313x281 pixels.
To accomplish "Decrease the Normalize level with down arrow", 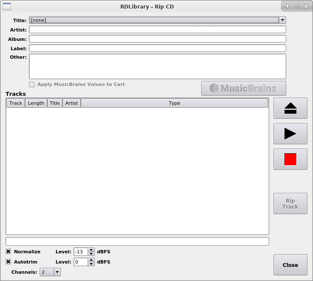I will coord(91,254).
